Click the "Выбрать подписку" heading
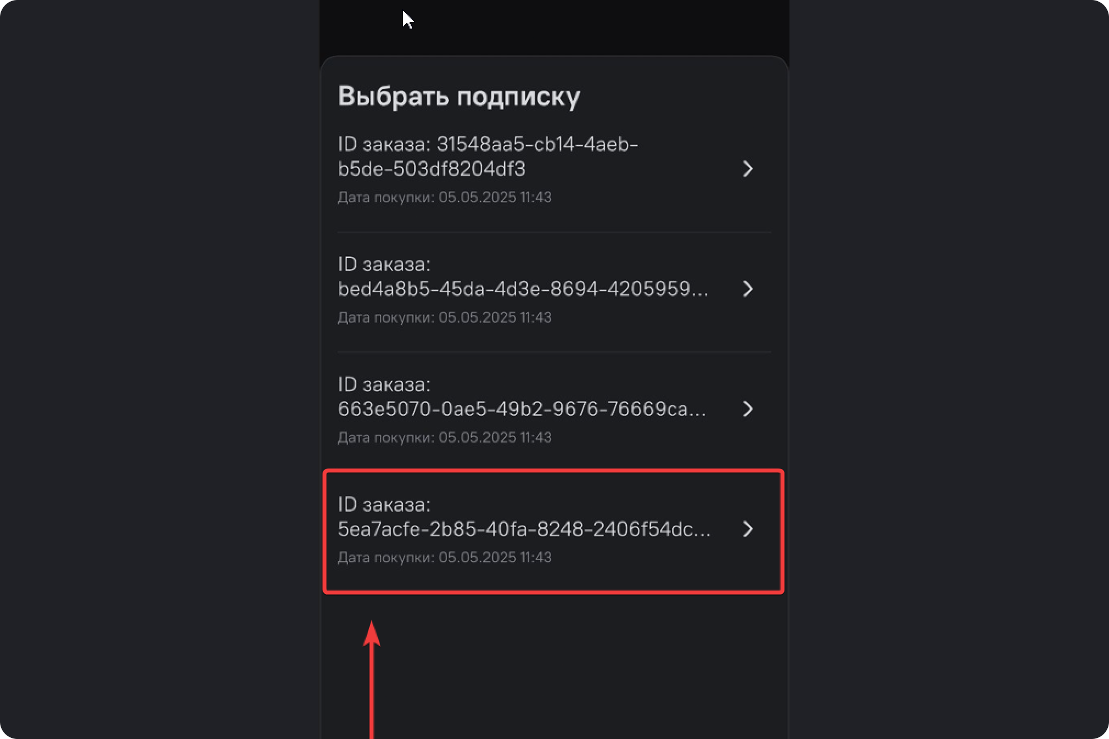Viewport: 1109px width, 739px height. (x=458, y=97)
